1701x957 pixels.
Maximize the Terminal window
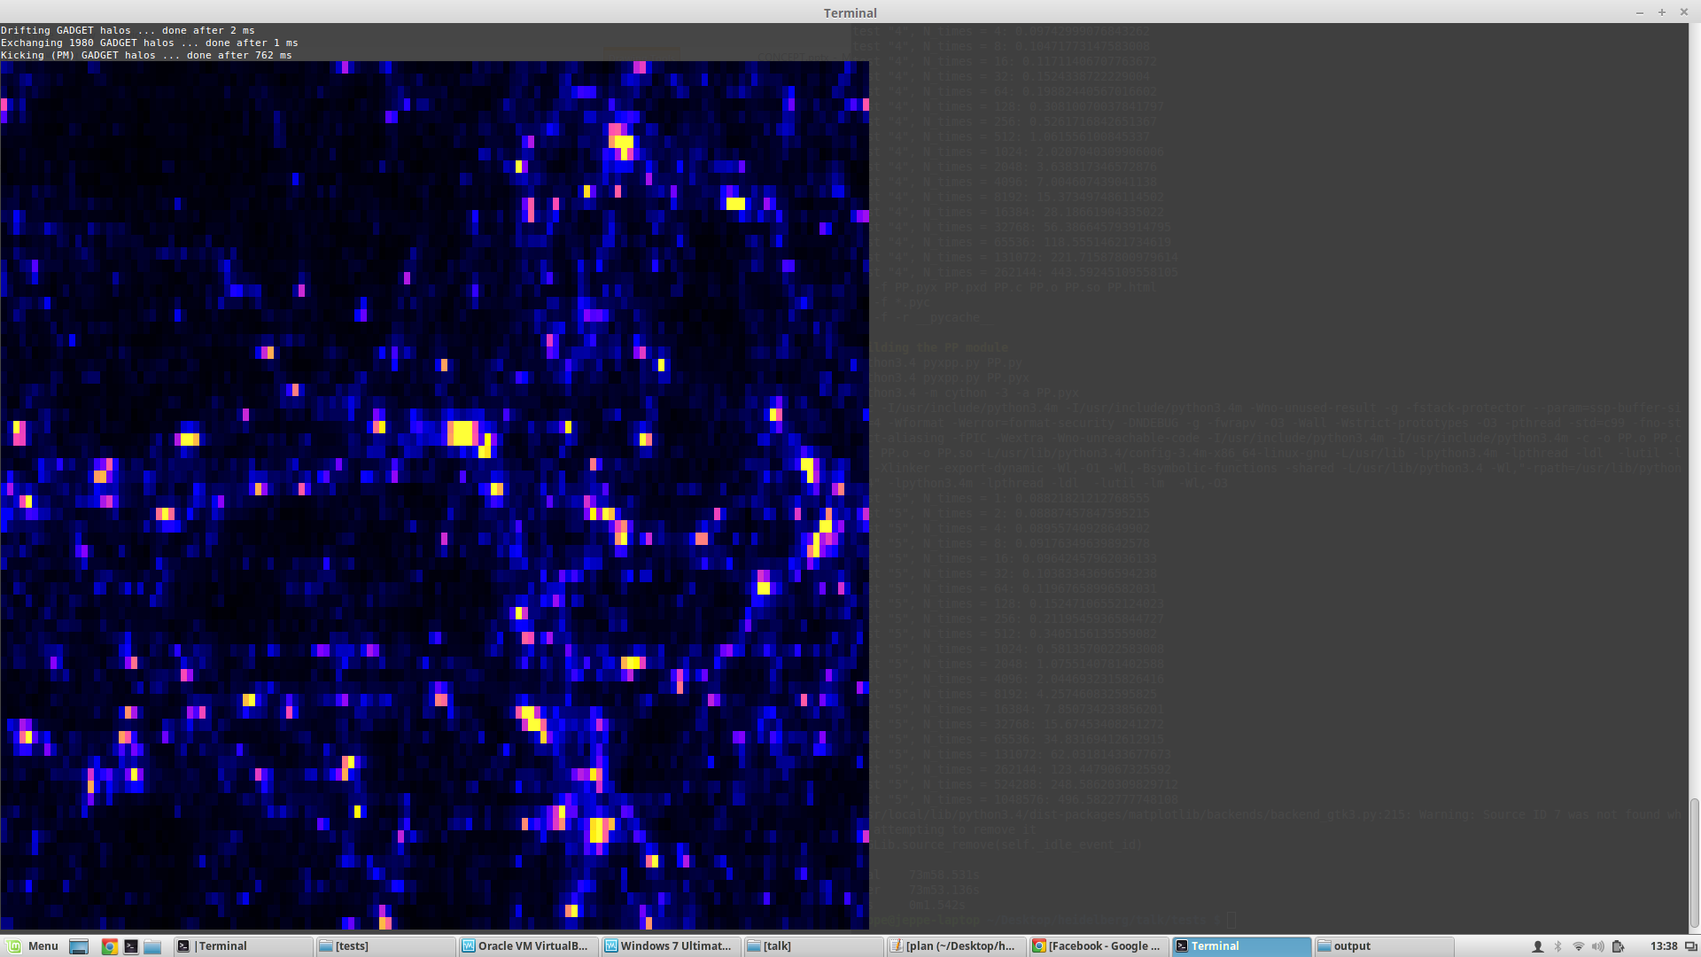pos(1662,12)
